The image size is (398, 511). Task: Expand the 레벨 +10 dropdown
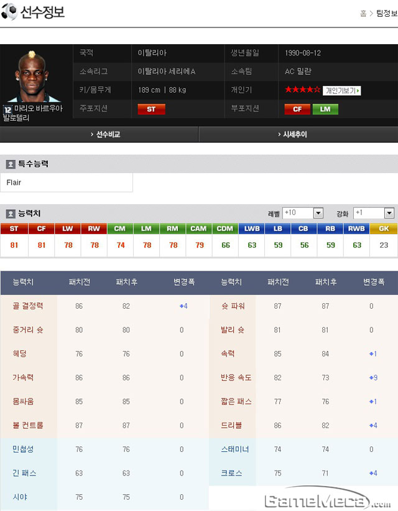[303, 213]
